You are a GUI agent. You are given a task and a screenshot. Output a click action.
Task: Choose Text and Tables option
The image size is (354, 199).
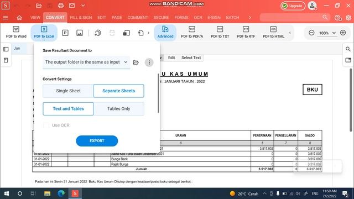point(68,109)
